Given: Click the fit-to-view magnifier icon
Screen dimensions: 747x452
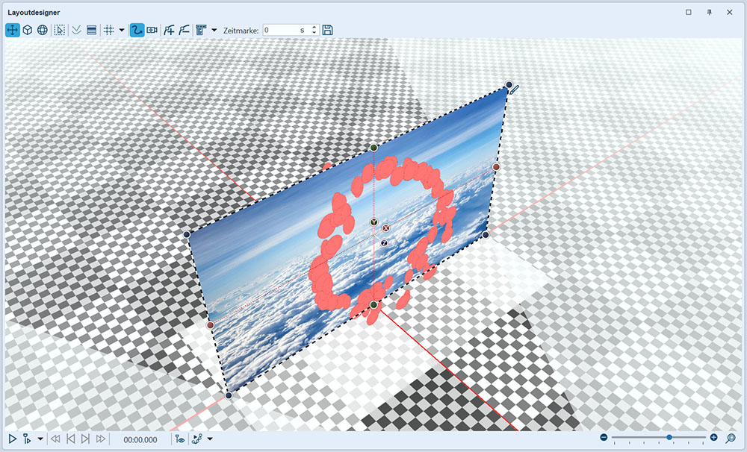Looking at the screenshot, I should (731, 438).
